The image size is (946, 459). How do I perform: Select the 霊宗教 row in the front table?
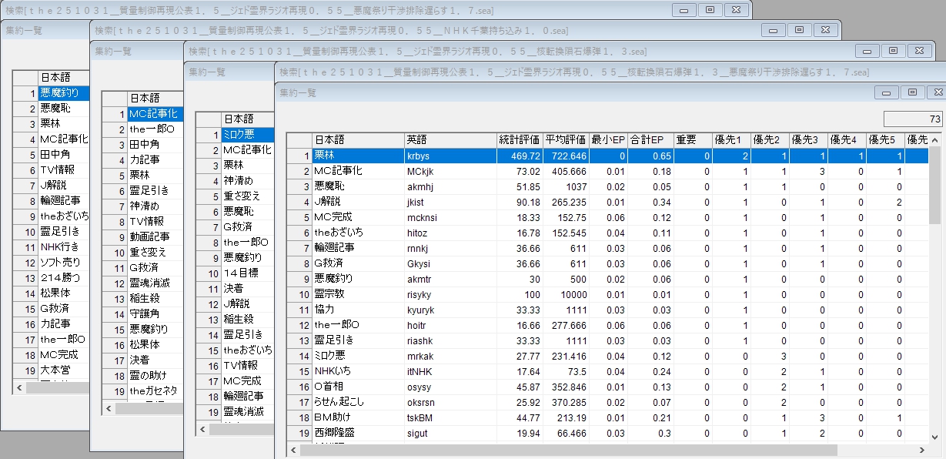pyautogui.click(x=358, y=294)
